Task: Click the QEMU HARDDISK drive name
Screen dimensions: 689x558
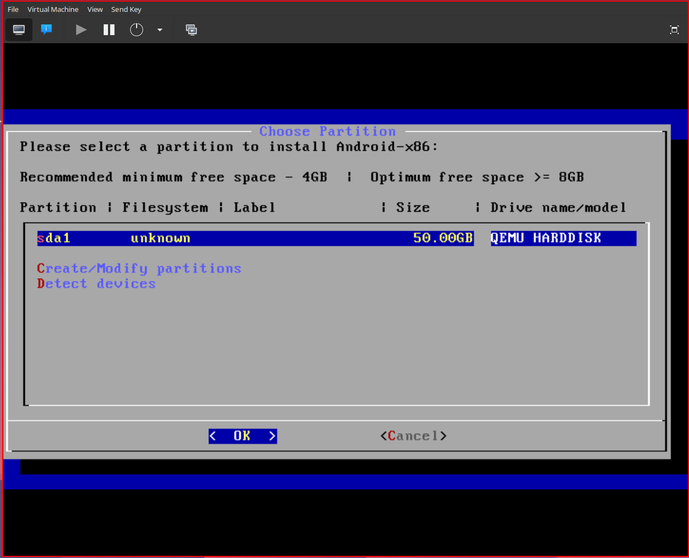Action: coord(545,238)
